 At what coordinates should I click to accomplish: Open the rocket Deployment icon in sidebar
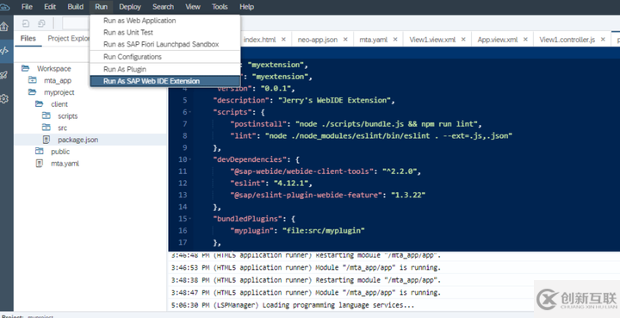click(4, 75)
